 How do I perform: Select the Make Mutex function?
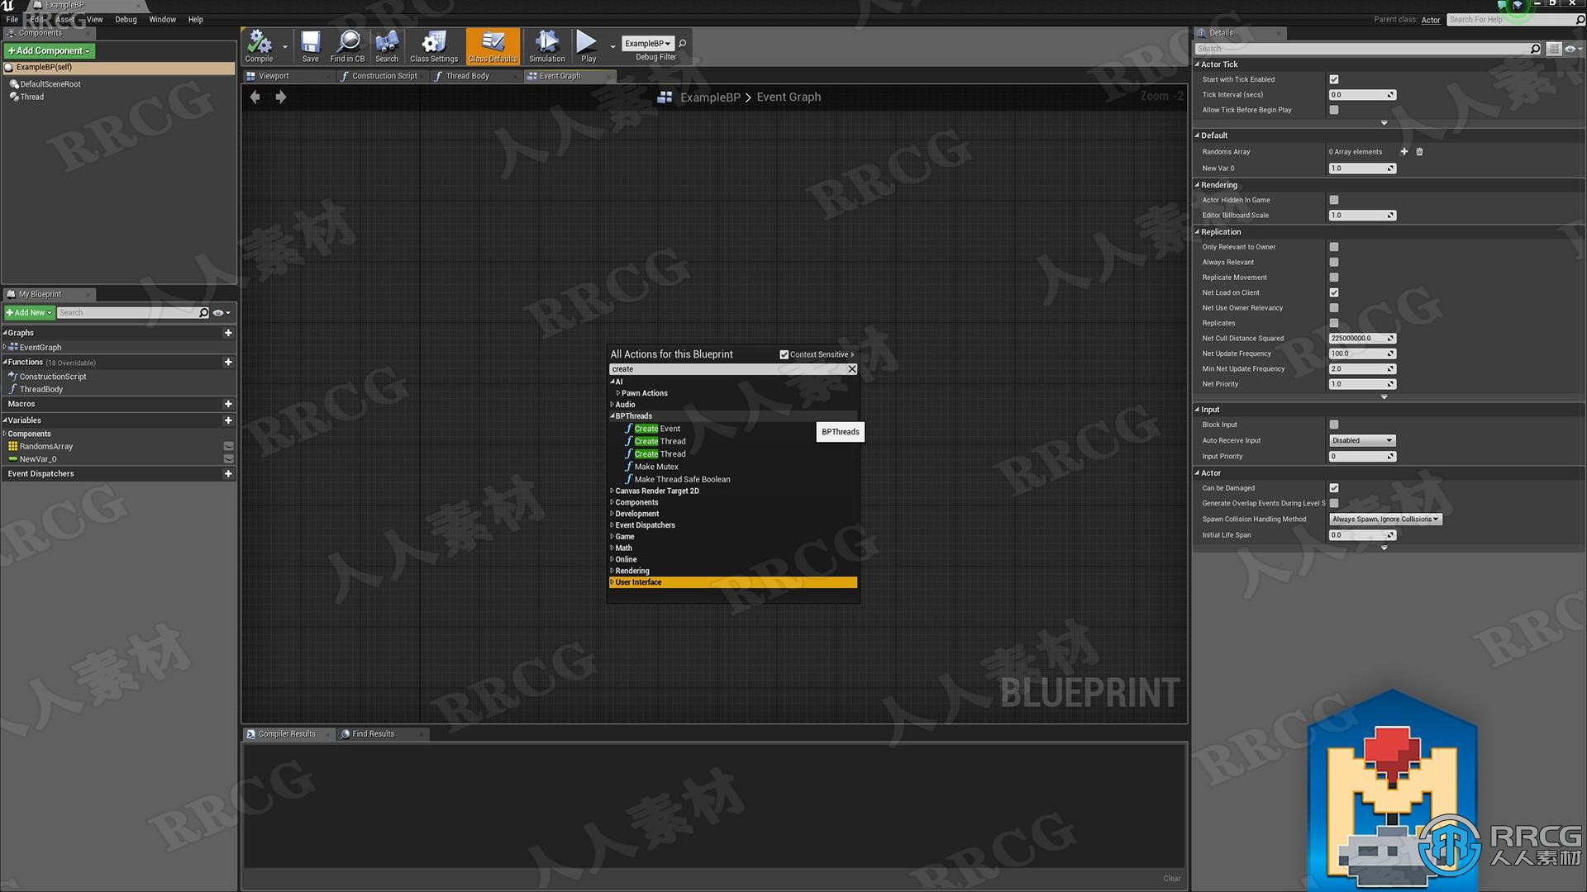tap(656, 467)
